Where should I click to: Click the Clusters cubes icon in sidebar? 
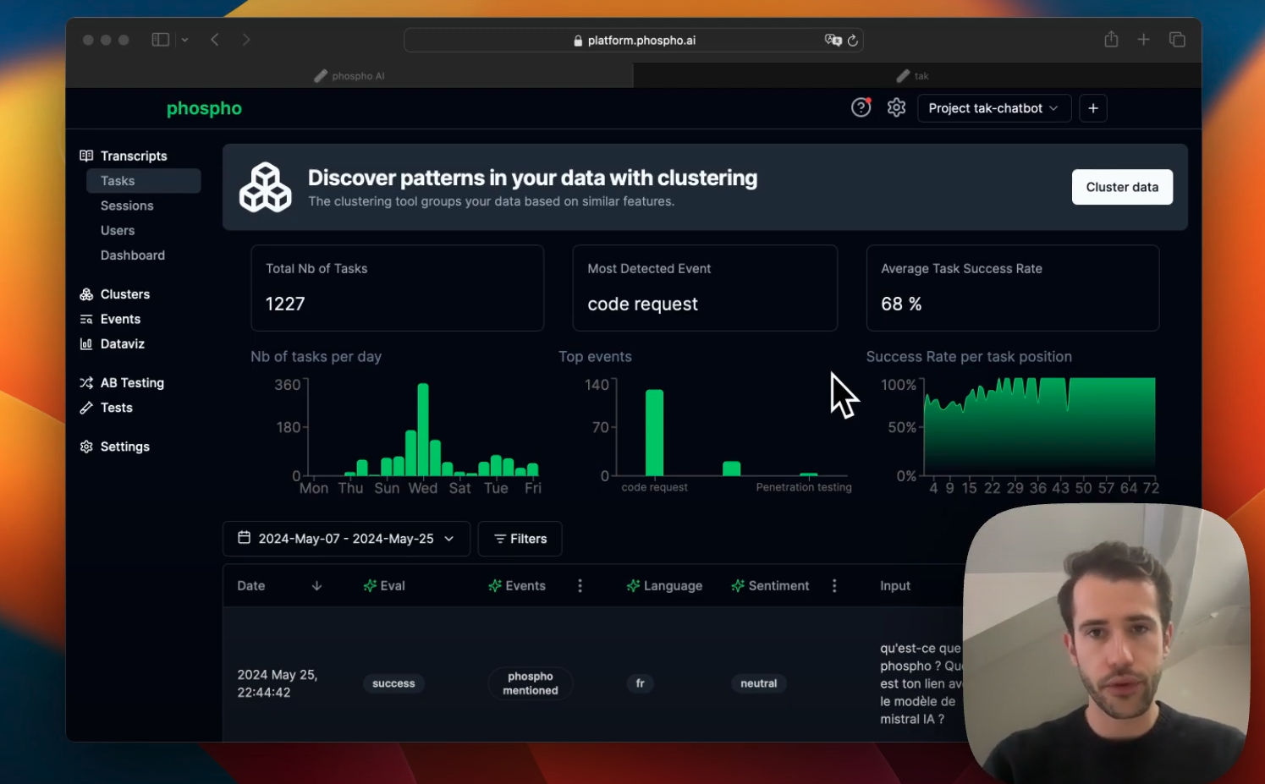click(86, 294)
